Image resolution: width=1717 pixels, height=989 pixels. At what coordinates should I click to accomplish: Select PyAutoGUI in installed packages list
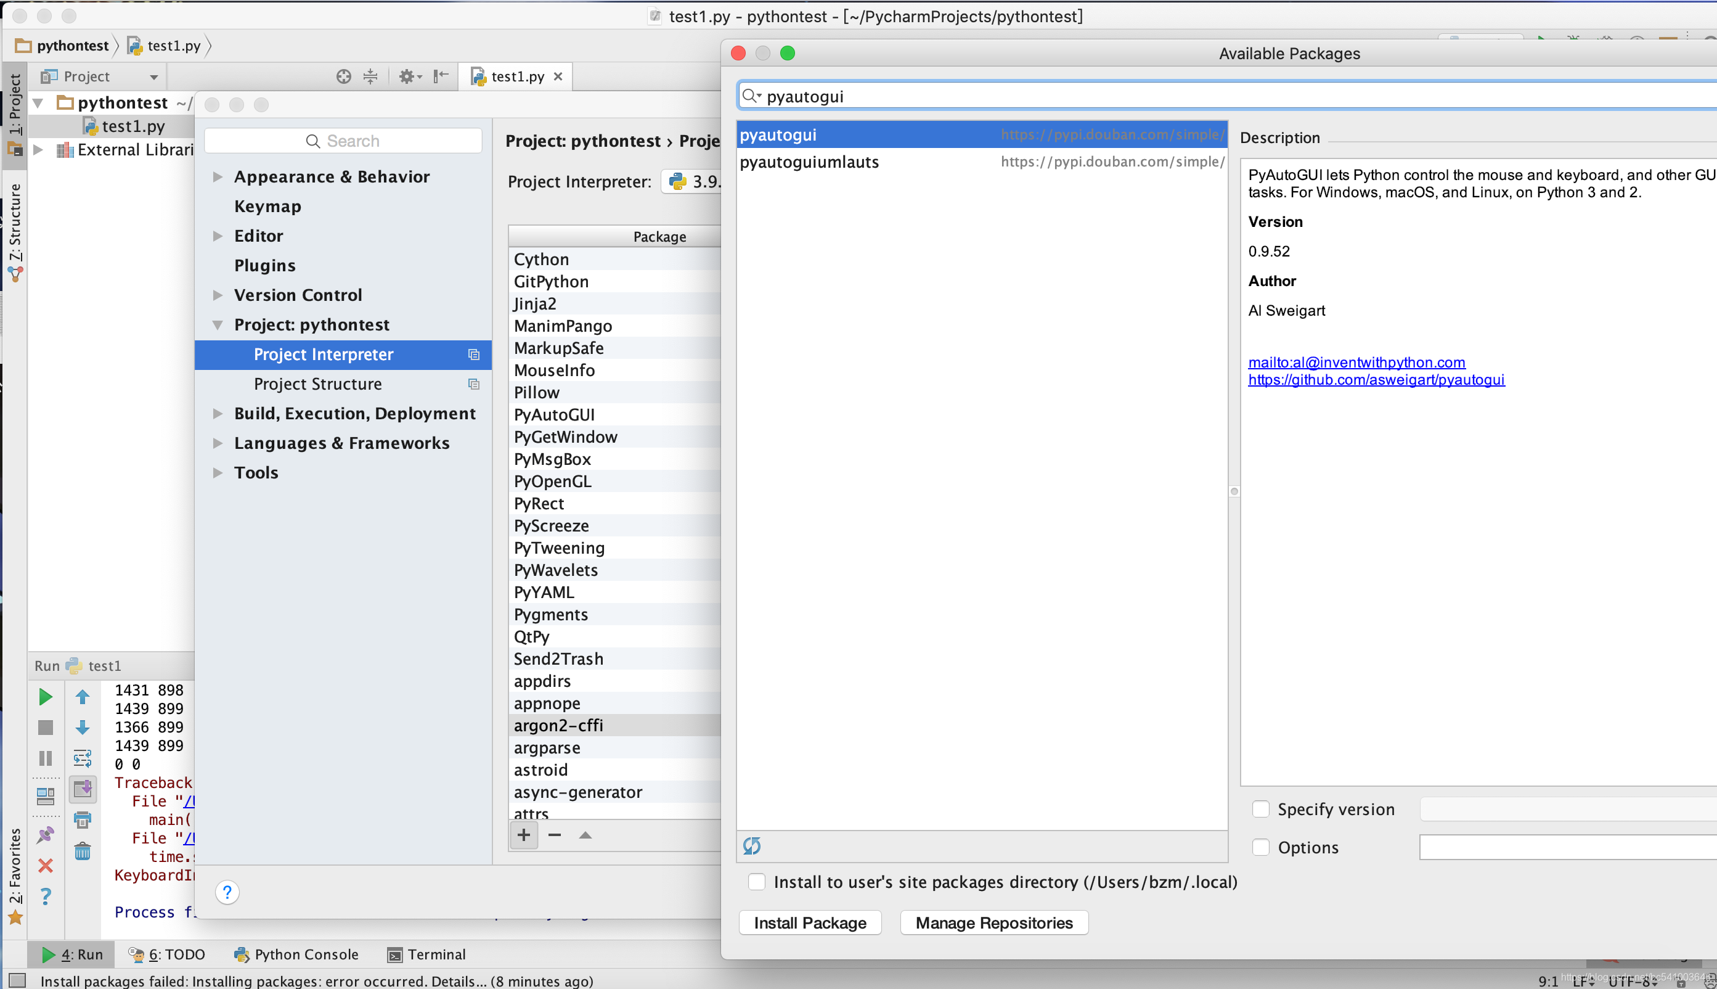point(614,415)
